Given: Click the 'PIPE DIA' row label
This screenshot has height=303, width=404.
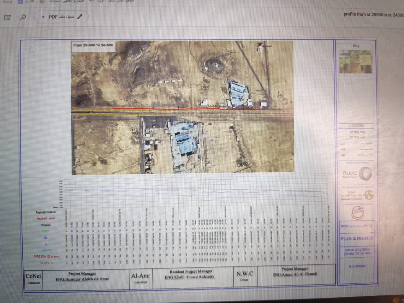Looking at the screenshot, I should coord(46,257).
